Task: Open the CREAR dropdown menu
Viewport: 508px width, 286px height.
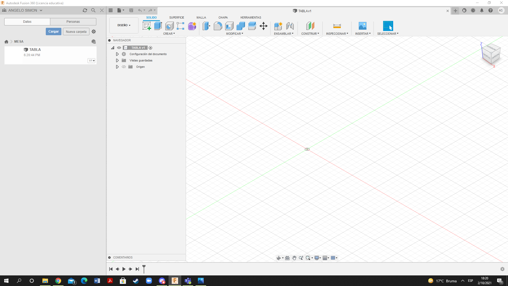Action: [x=169, y=34]
